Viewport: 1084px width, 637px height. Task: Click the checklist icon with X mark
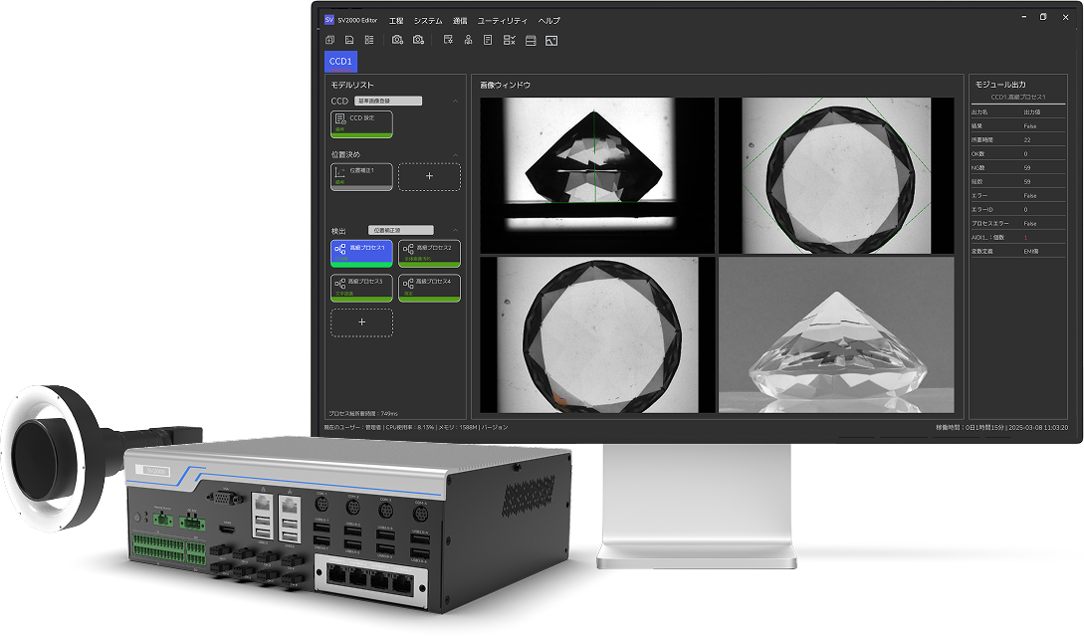click(x=509, y=40)
